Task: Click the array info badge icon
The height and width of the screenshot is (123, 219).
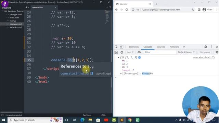Action: (139, 57)
